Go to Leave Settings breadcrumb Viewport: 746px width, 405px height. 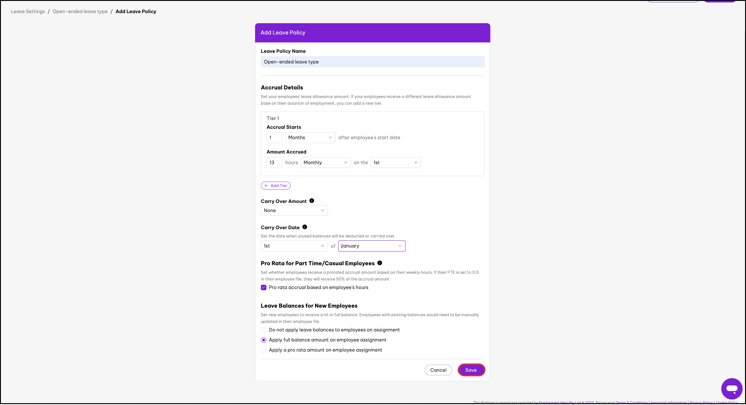(28, 12)
